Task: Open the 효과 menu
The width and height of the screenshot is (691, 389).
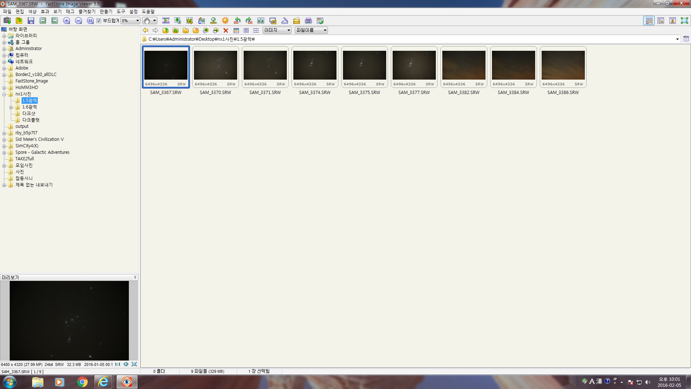Action: 45,12
